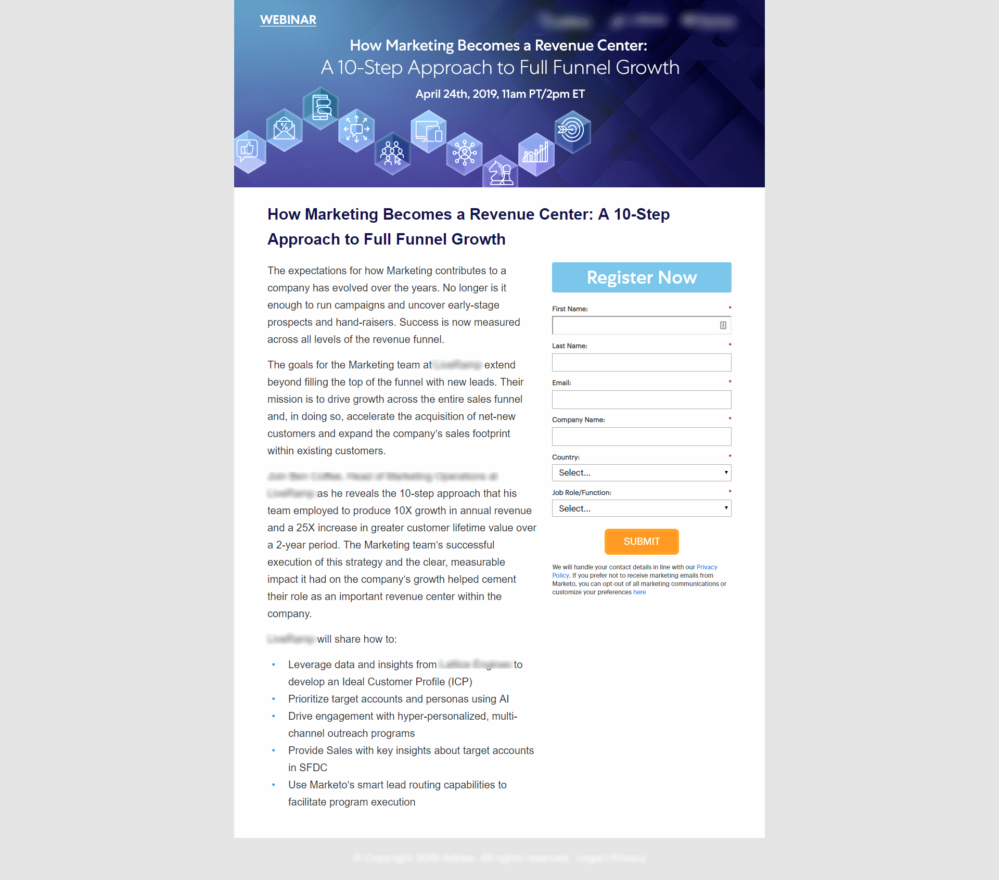Click the Email input field
The width and height of the screenshot is (999, 880).
tap(641, 399)
